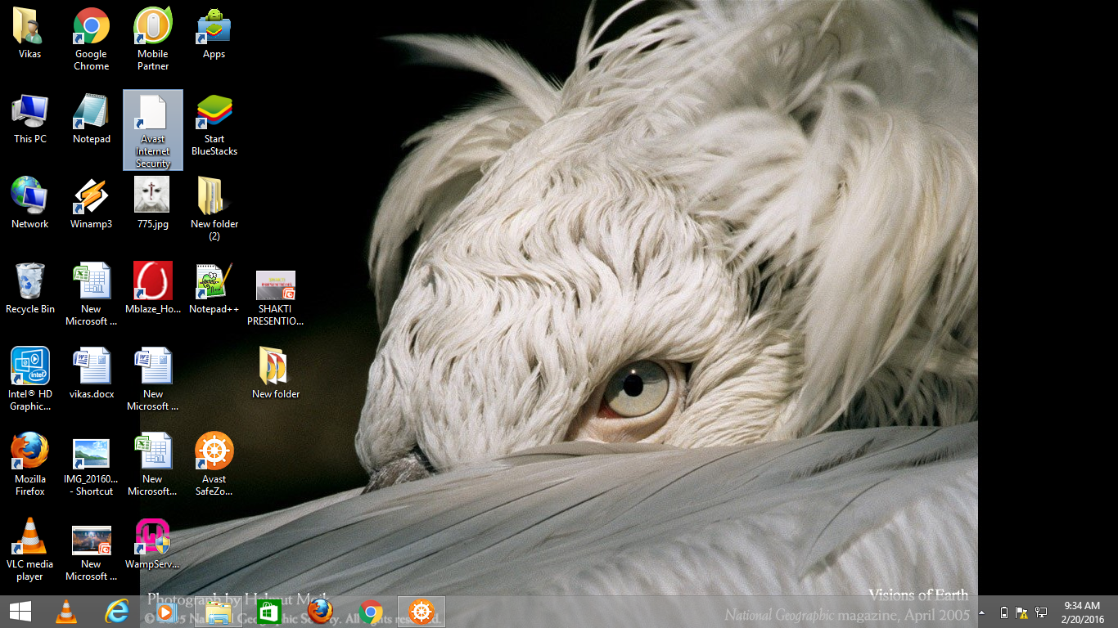1118x628 pixels.
Task: Select the SHAKTI PRESENTIO... presentation file
Action: click(x=276, y=298)
